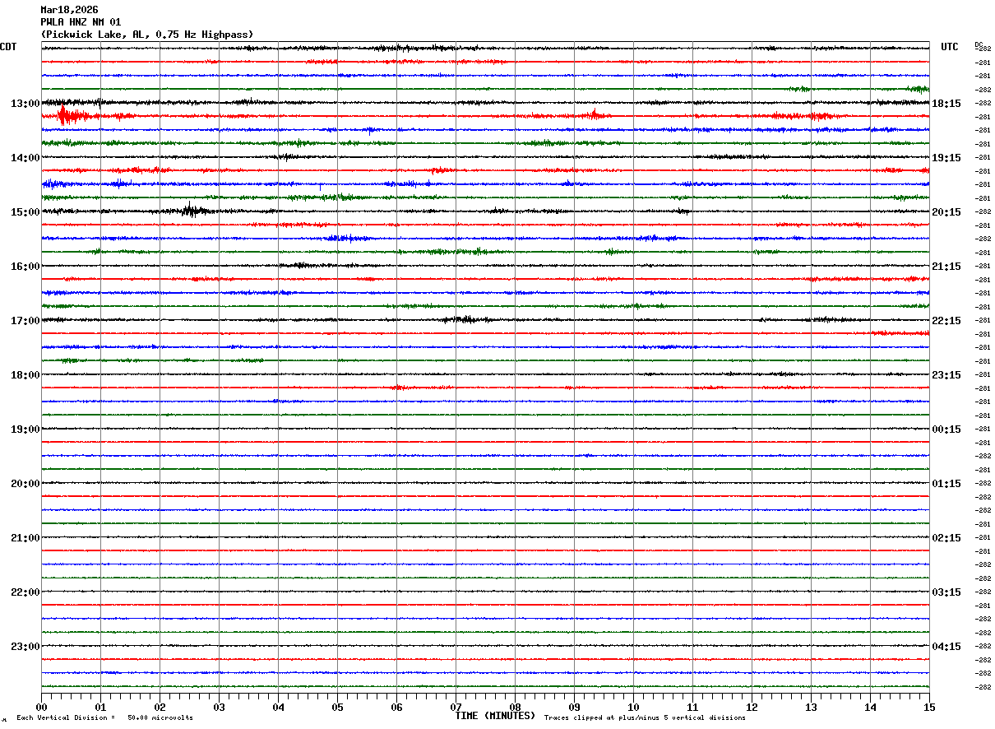Select the 20:00 CDT time label
Image resolution: width=995 pixels, height=729 pixels.
[x=25, y=484]
